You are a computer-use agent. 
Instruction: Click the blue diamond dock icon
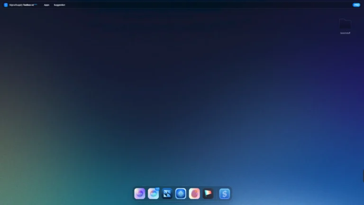(181, 194)
